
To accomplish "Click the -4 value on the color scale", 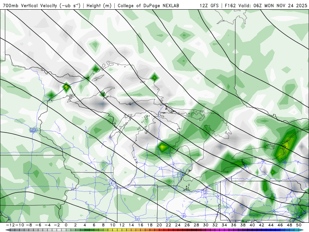I will [x=47, y=225].
